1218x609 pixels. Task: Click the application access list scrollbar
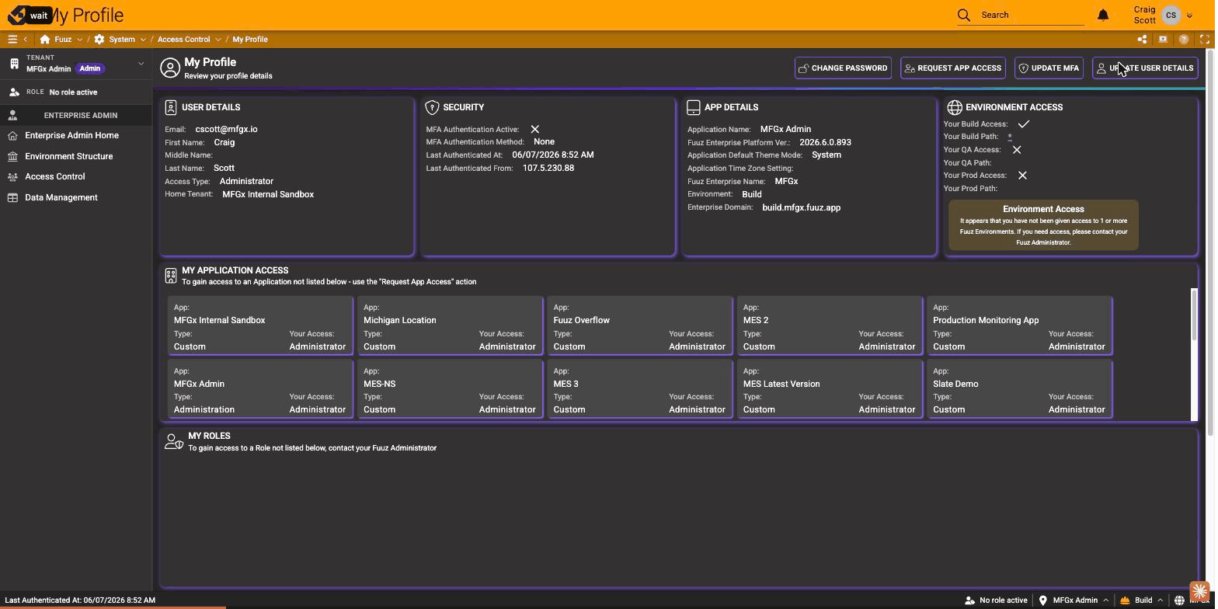(x=1194, y=315)
